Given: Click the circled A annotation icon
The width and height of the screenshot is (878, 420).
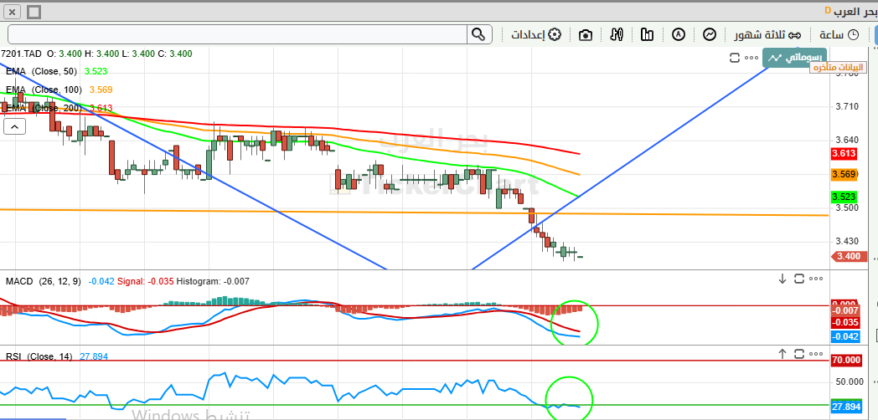Looking at the screenshot, I should [x=679, y=34].
